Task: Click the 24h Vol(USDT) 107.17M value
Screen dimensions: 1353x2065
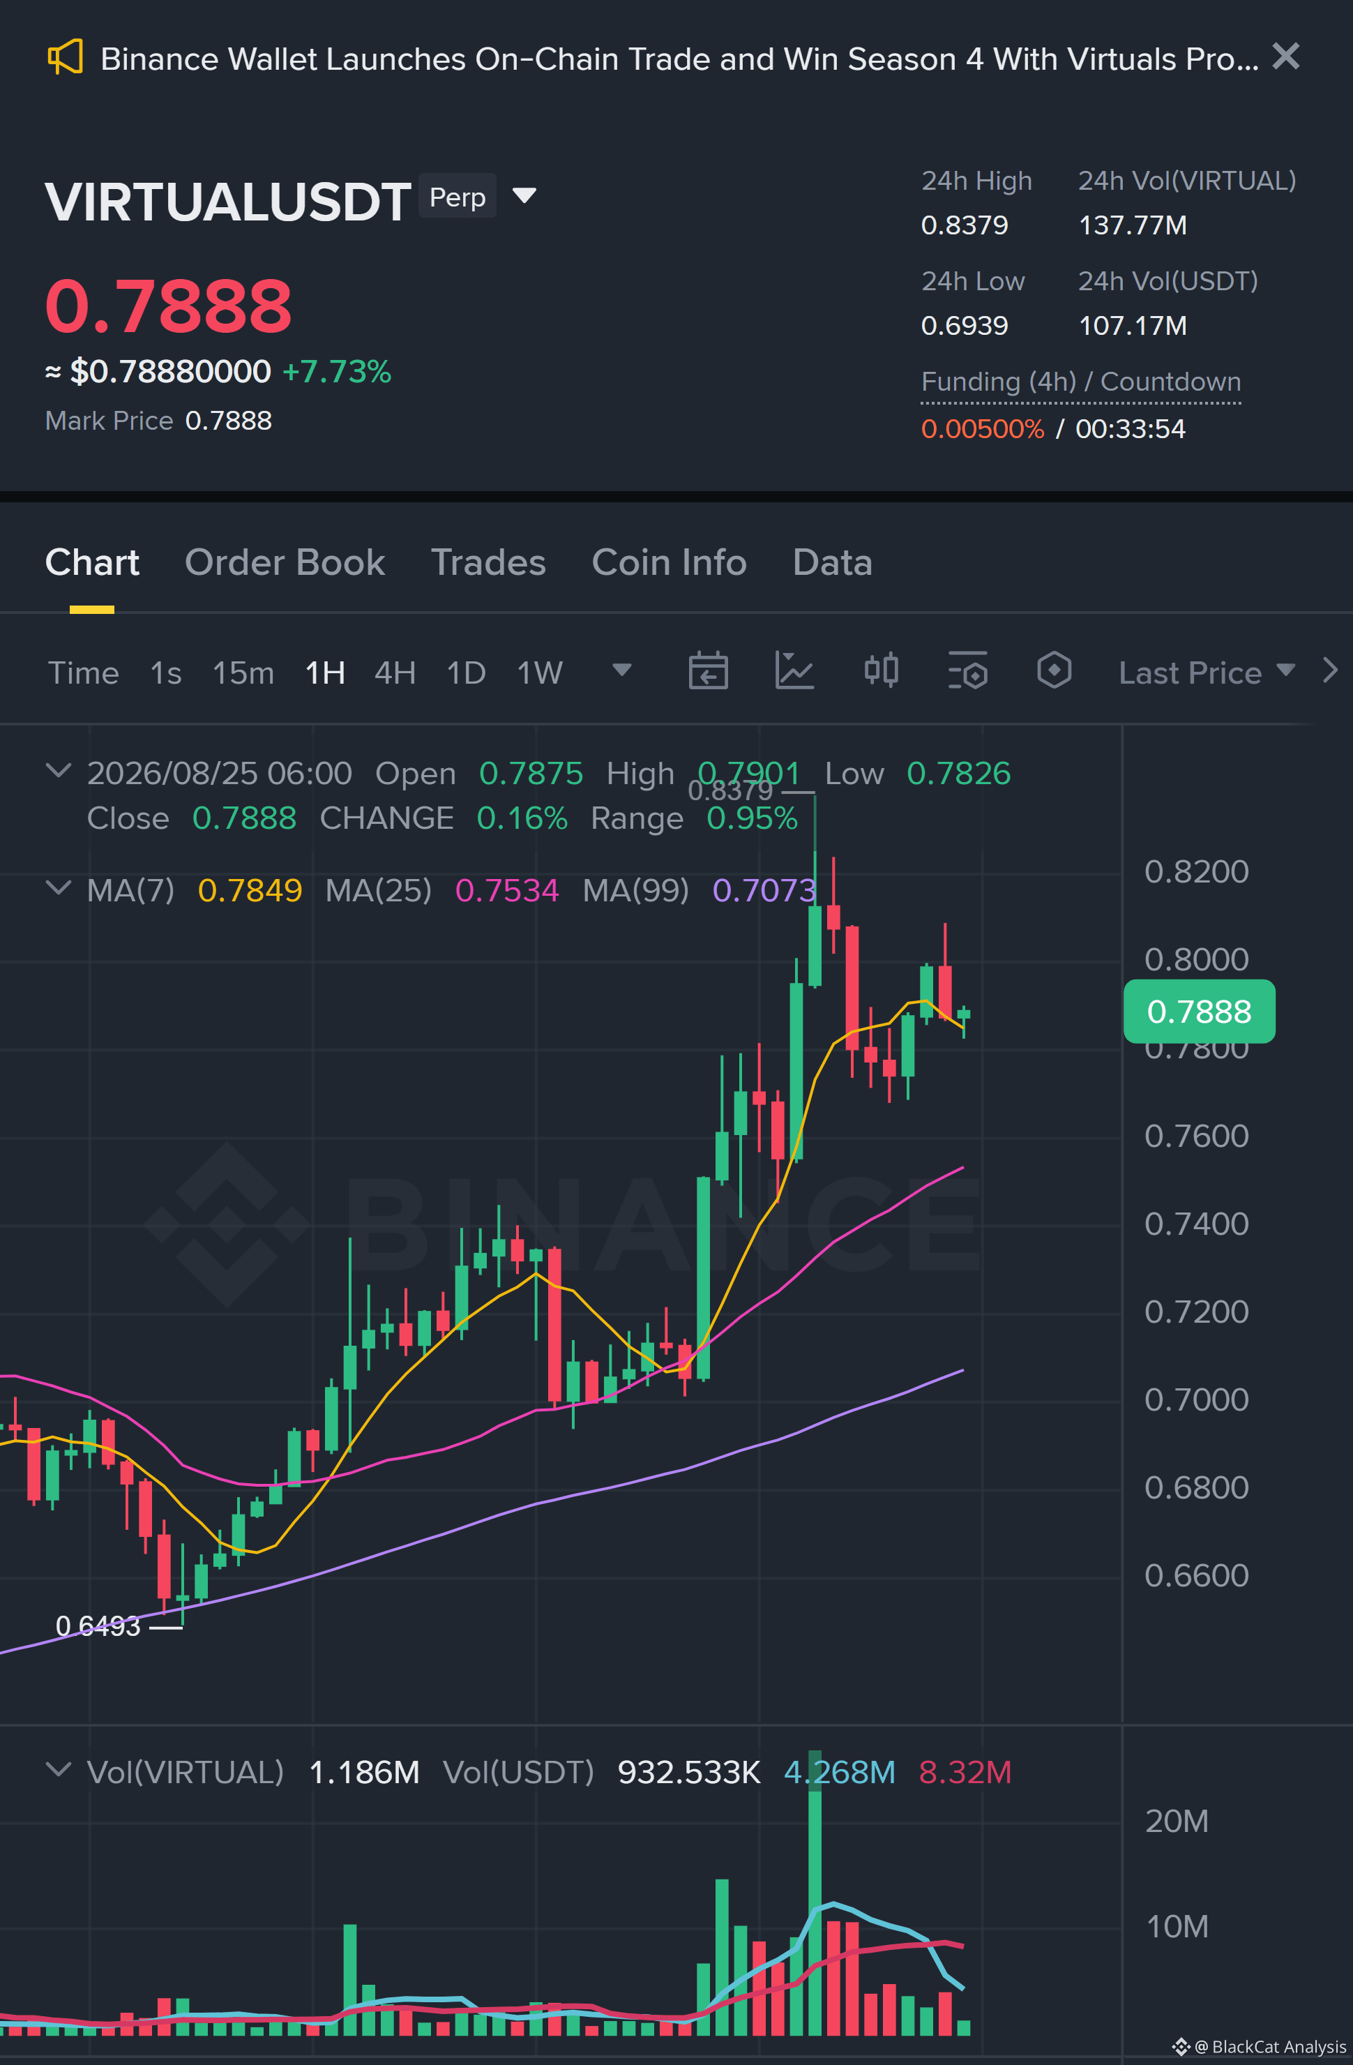Action: (x=1133, y=326)
